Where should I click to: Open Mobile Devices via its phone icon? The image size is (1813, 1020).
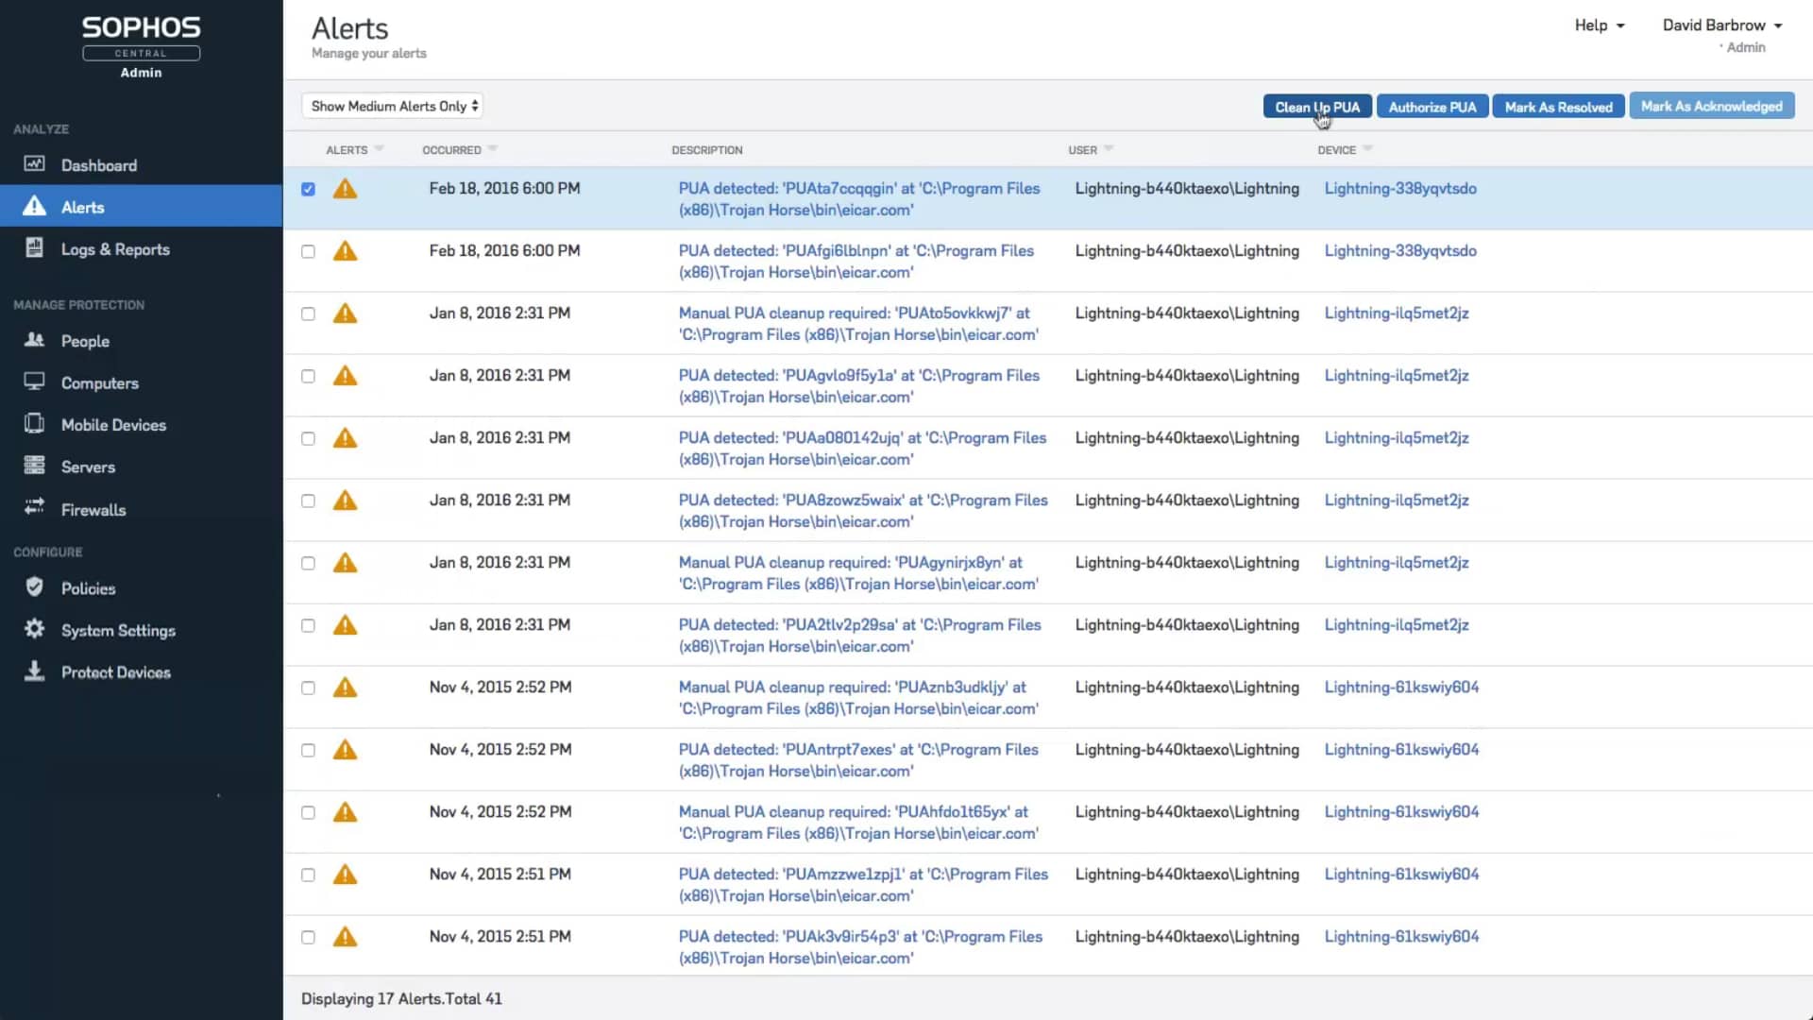[x=34, y=423]
